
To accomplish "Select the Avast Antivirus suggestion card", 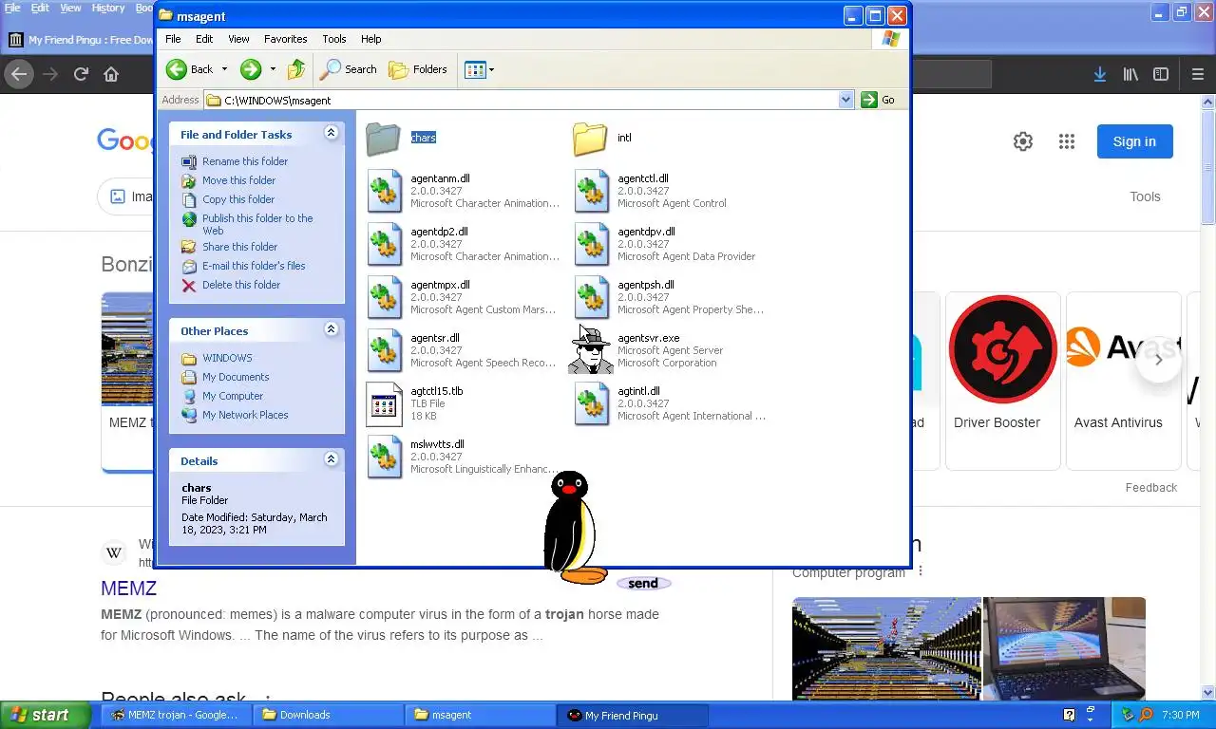I will click(1123, 381).
